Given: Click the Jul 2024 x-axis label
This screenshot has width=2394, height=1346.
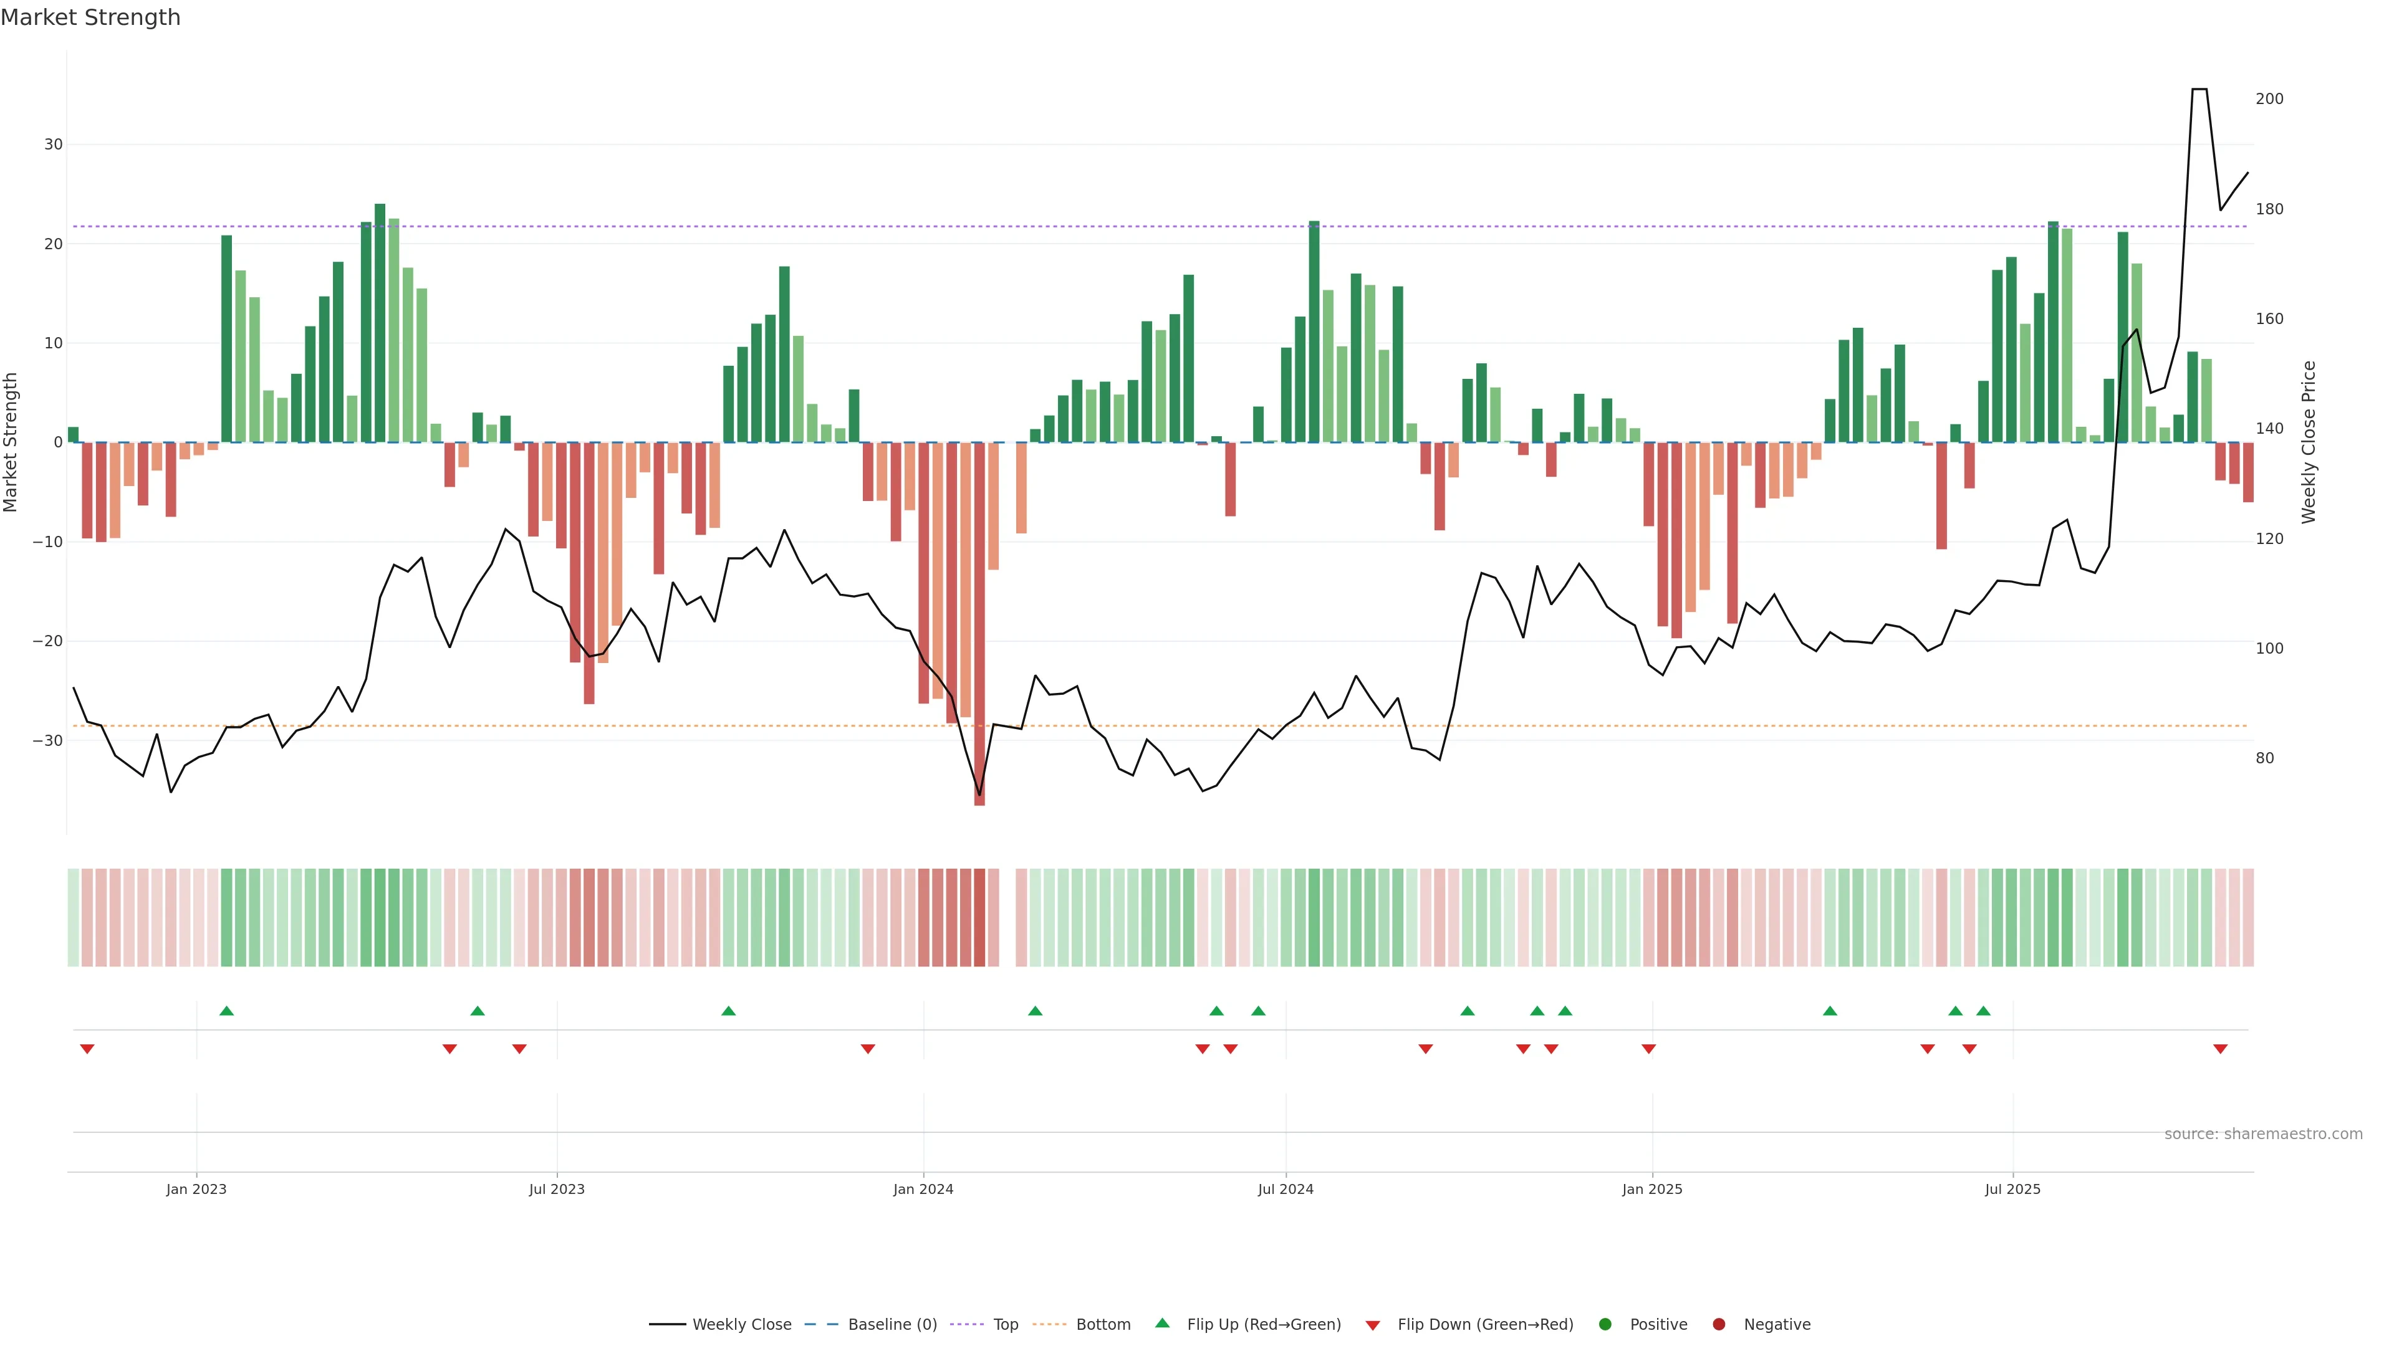Looking at the screenshot, I should tap(1286, 1189).
